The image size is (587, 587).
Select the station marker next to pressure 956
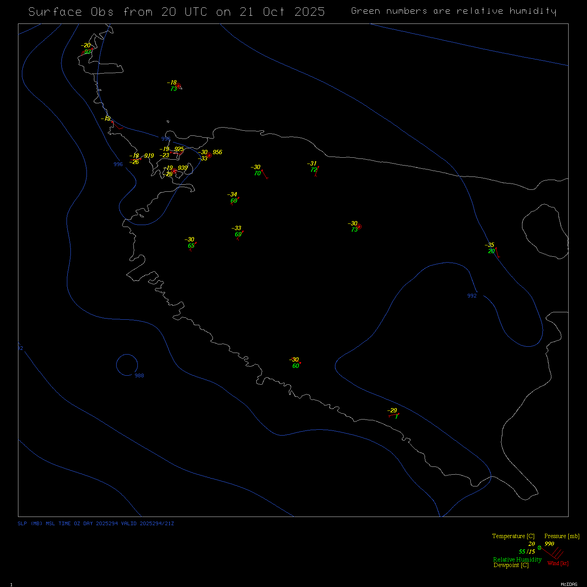(209, 155)
